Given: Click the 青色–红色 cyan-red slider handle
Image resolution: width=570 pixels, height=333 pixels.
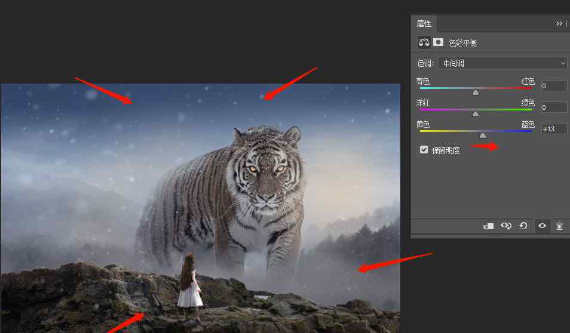Looking at the screenshot, I should [476, 92].
